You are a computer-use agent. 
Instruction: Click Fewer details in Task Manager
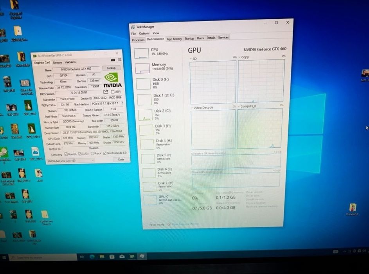click(x=157, y=225)
